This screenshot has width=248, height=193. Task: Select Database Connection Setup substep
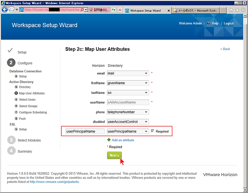click(23, 76)
